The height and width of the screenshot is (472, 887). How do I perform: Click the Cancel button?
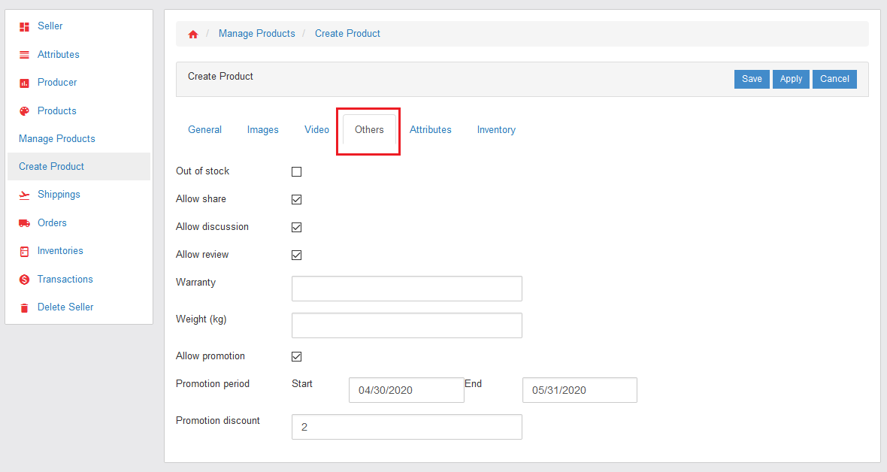coord(834,79)
